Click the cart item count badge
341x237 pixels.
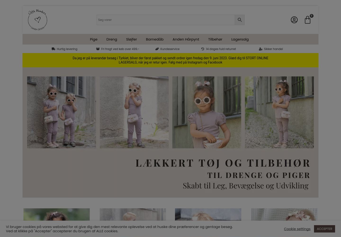311,16
